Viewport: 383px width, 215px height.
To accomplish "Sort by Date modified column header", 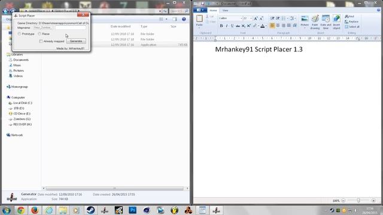I will tap(120, 26).
